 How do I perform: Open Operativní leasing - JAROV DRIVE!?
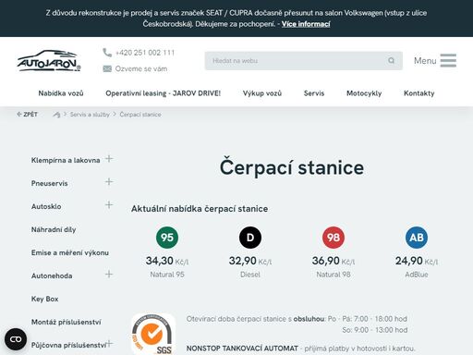click(x=164, y=93)
